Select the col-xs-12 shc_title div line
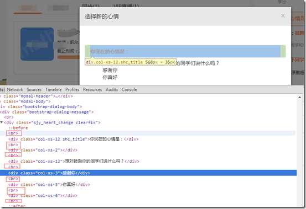The image size is (306, 209). (74, 139)
